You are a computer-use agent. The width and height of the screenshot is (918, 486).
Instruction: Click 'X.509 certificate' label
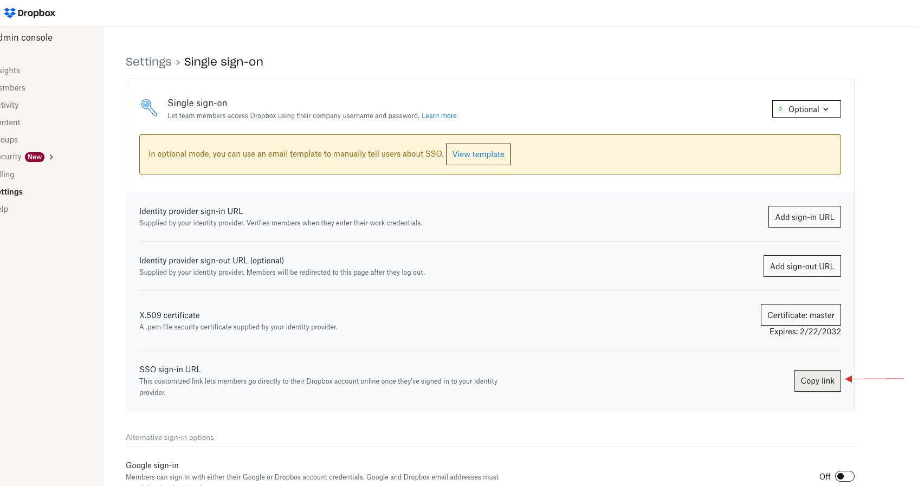point(170,315)
